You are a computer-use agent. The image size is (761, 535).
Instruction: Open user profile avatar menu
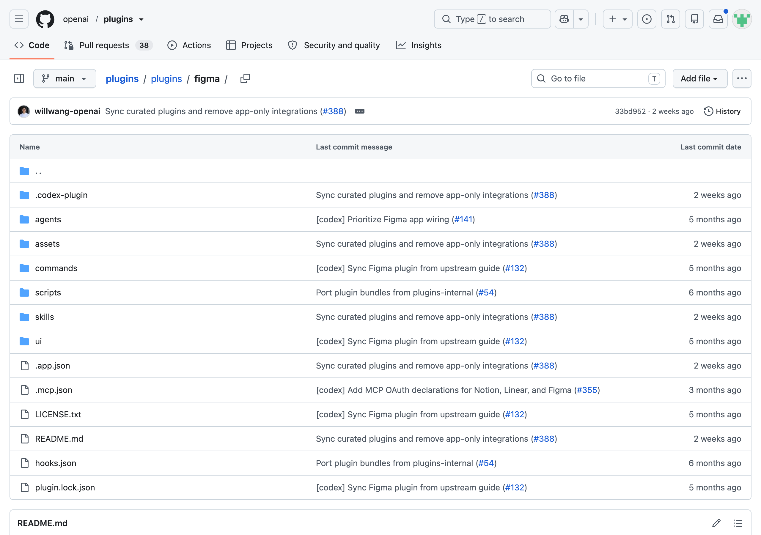click(x=742, y=19)
